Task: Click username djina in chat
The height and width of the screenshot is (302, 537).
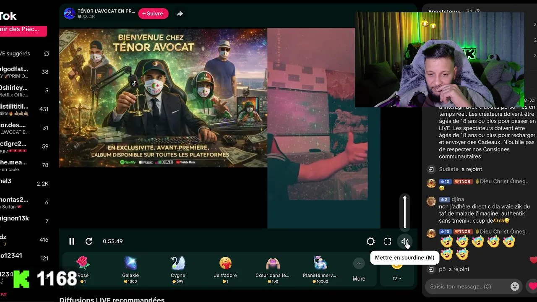Action: (458, 199)
